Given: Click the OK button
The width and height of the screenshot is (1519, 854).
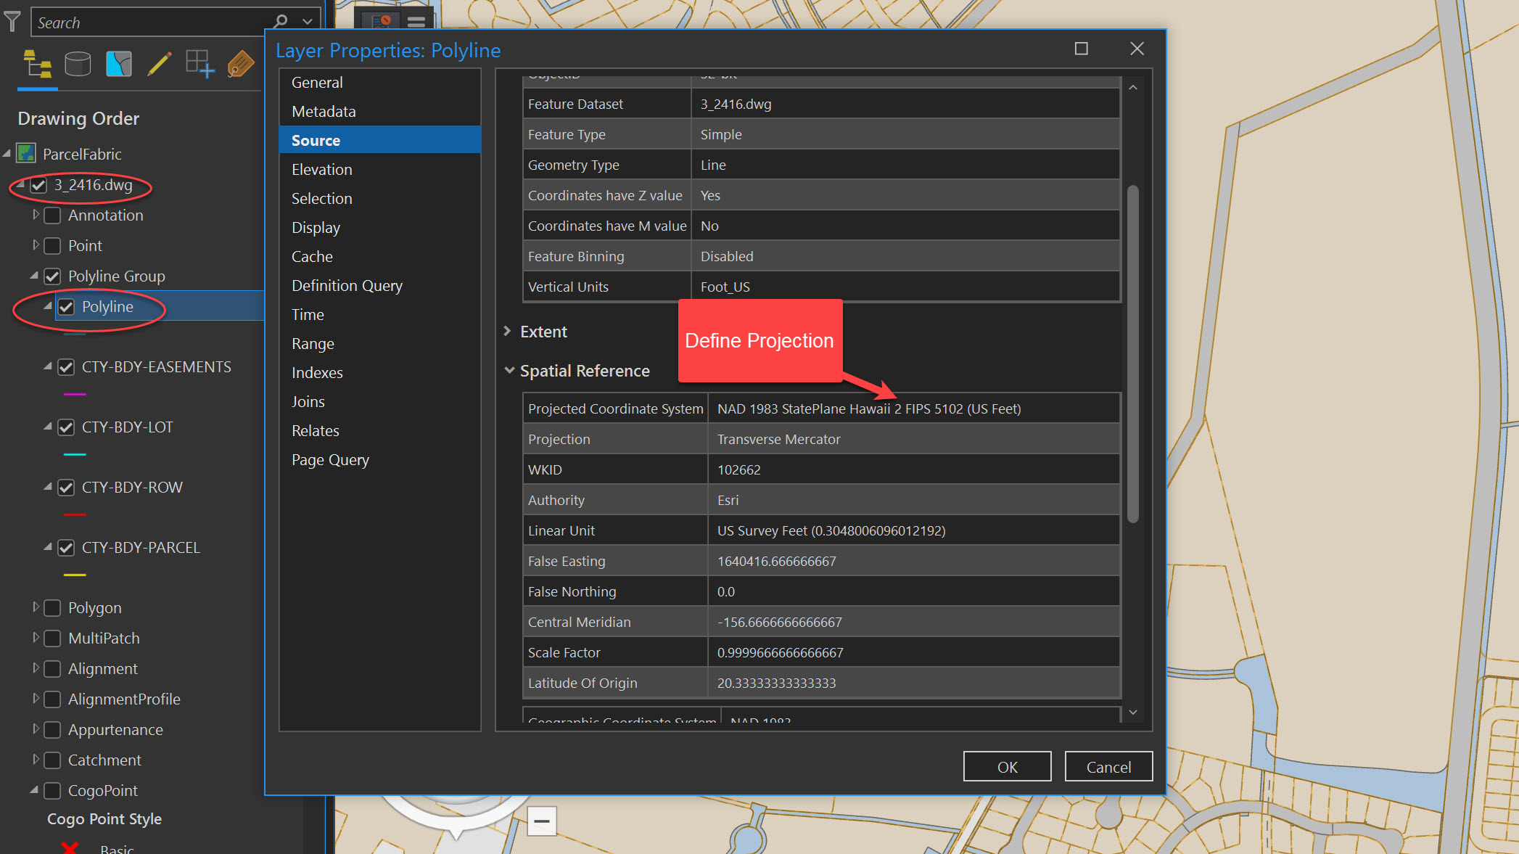Looking at the screenshot, I should 1007,767.
